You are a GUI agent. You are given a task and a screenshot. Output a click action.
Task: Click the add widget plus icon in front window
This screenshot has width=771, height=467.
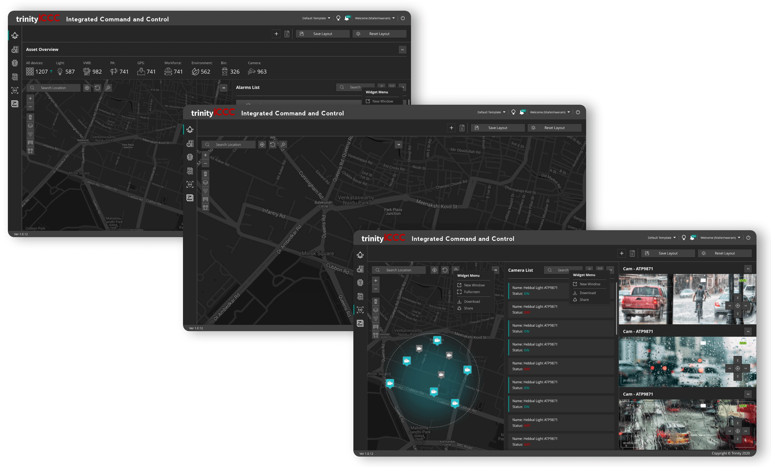pos(621,253)
